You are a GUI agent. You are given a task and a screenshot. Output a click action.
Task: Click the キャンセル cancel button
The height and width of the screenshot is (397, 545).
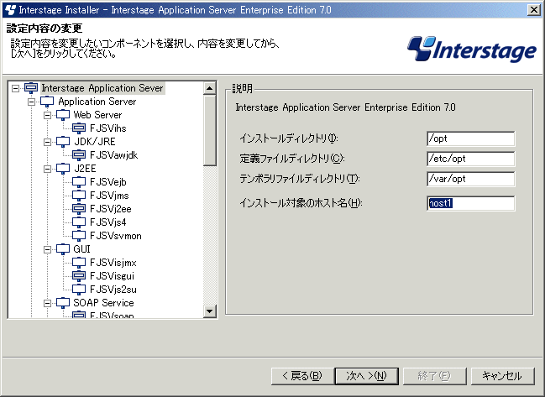502,376
